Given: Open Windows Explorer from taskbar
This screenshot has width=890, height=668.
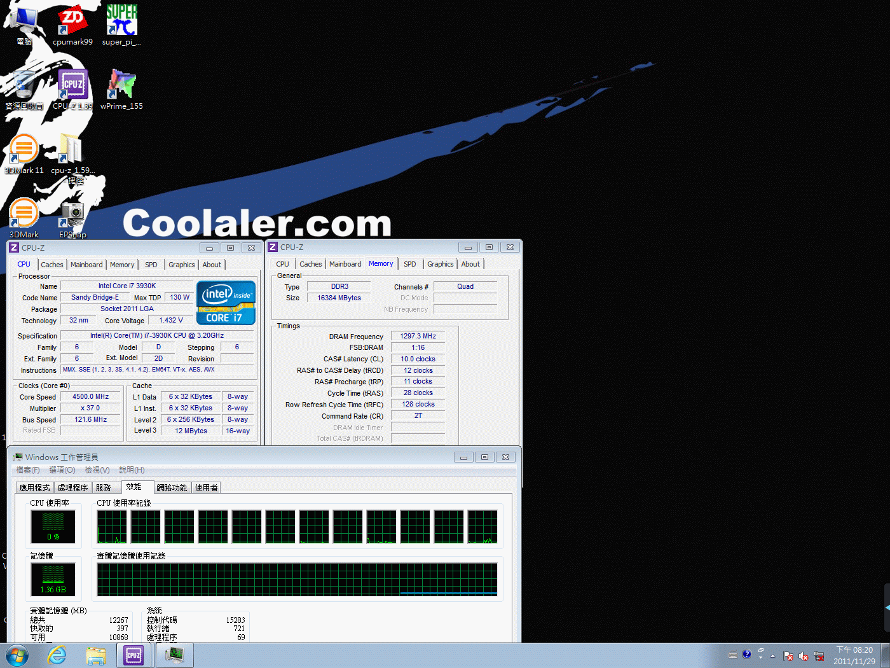Looking at the screenshot, I should point(96,655).
